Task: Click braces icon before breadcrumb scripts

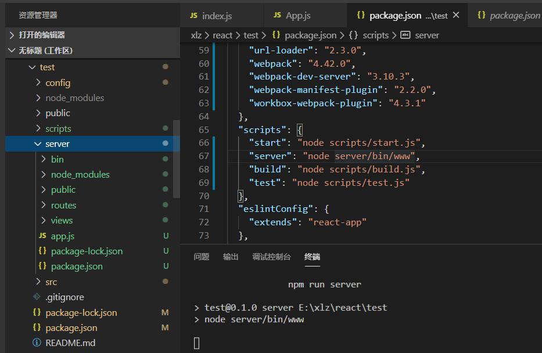Action: [x=353, y=35]
